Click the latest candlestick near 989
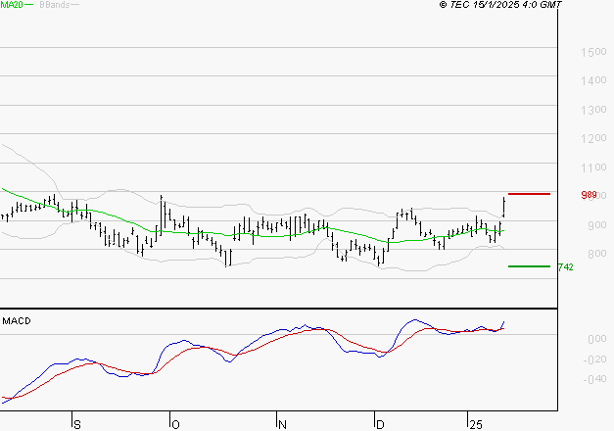 tap(503, 207)
